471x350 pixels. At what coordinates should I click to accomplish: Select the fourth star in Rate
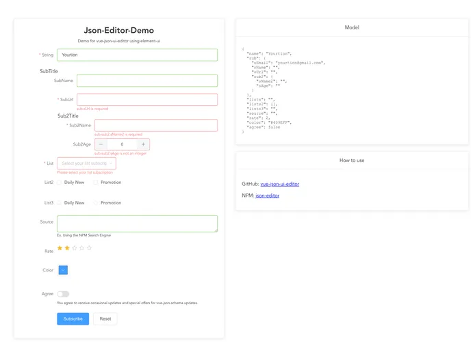click(x=81, y=248)
